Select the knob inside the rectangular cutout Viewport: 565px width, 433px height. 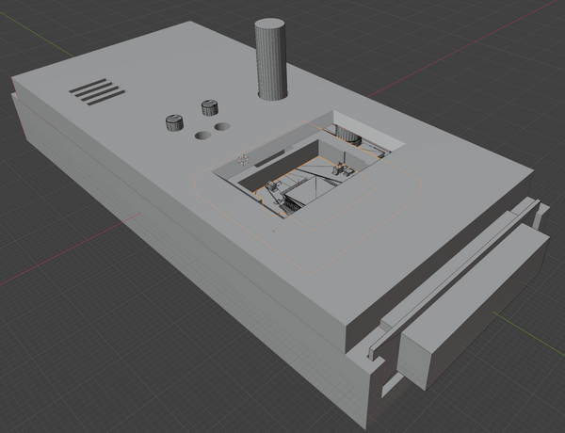coord(347,135)
